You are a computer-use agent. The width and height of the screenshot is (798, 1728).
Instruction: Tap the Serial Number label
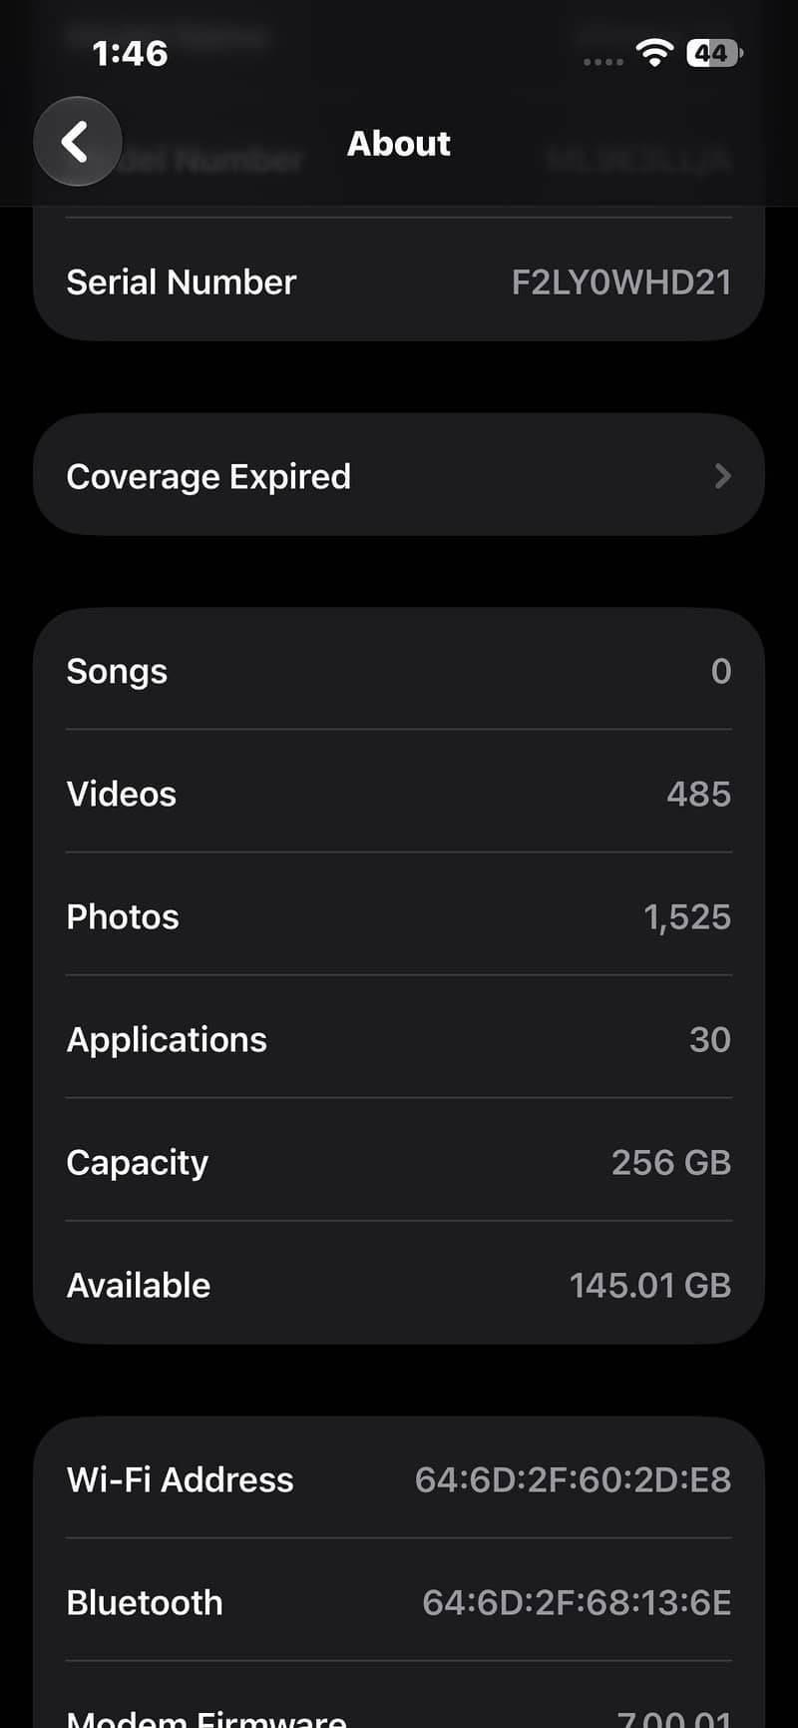[182, 283]
